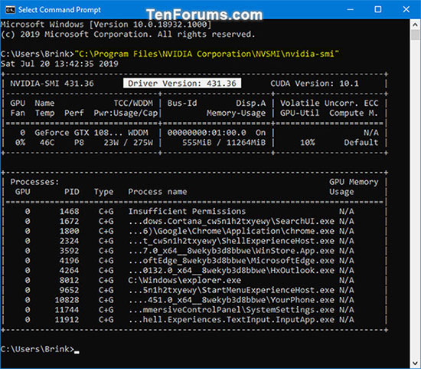Screen dimensions: 421x369
Task: Click the '10%' GPU-Util value
Action: pos(308,143)
